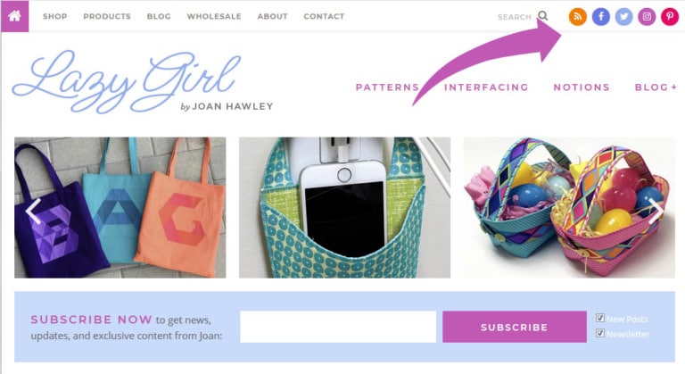Toggle the New Posts checkbox
685x374 pixels.
coord(600,318)
